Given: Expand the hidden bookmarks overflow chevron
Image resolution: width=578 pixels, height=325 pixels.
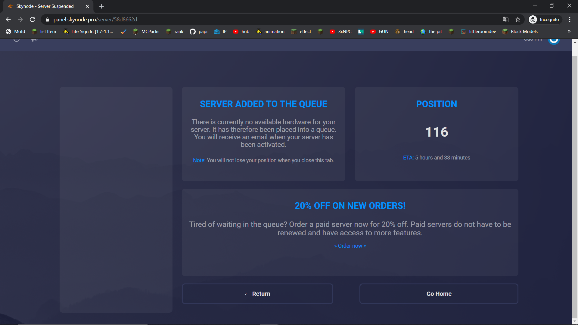Looking at the screenshot, I should (569, 32).
